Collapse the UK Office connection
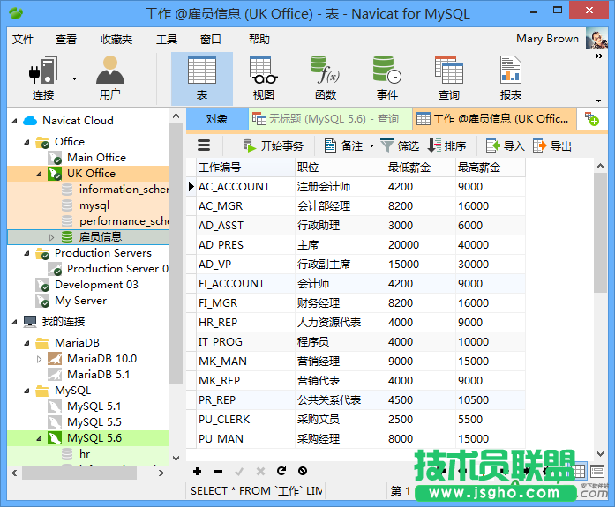Screen dimensions: 615x507 [x=39, y=174]
